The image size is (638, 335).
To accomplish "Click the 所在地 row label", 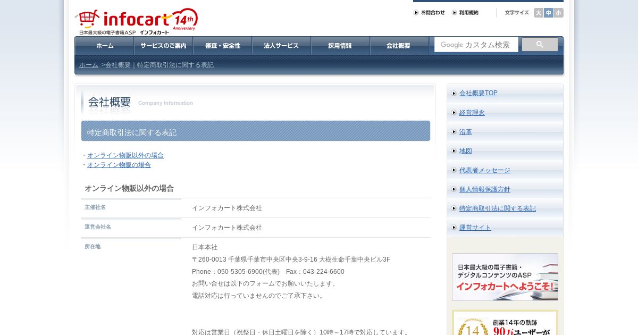I will click(x=93, y=247).
